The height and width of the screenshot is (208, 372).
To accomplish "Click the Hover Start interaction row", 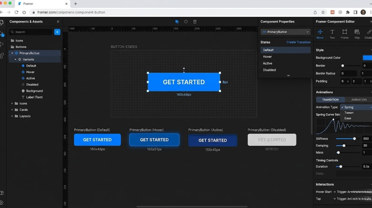I will pyautogui.click(x=344, y=192).
